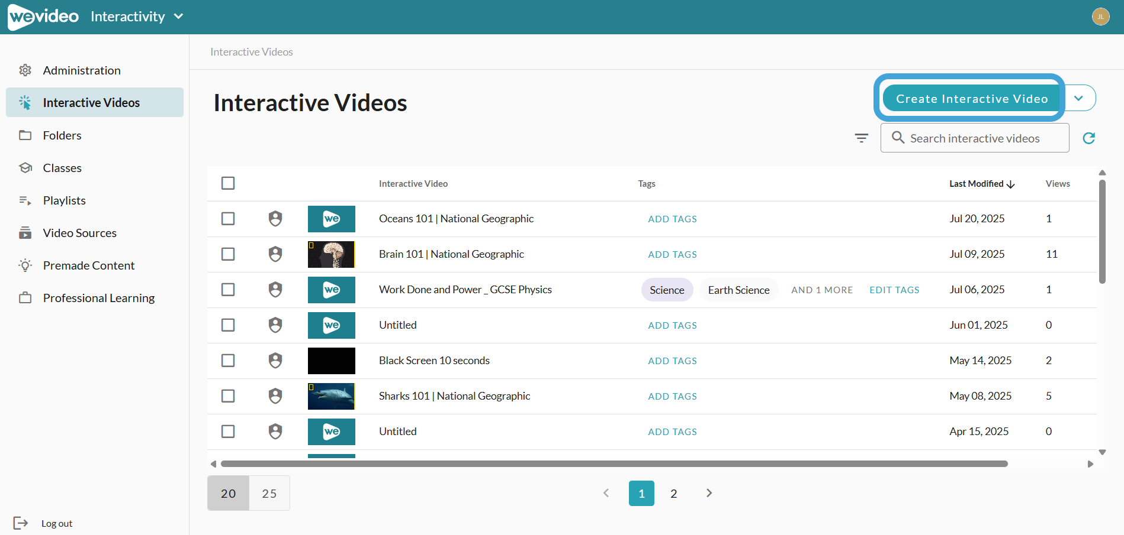Select Interactive Videos in the sidebar
Image resolution: width=1124 pixels, height=535 pixels.
point(95,102)
